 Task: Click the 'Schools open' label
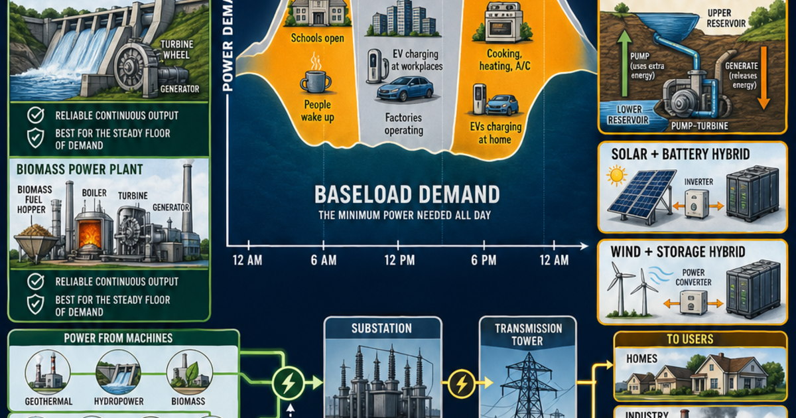pyautogui.click(x=318, y=38)
